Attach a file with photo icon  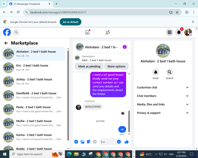(x=82, y=142)
